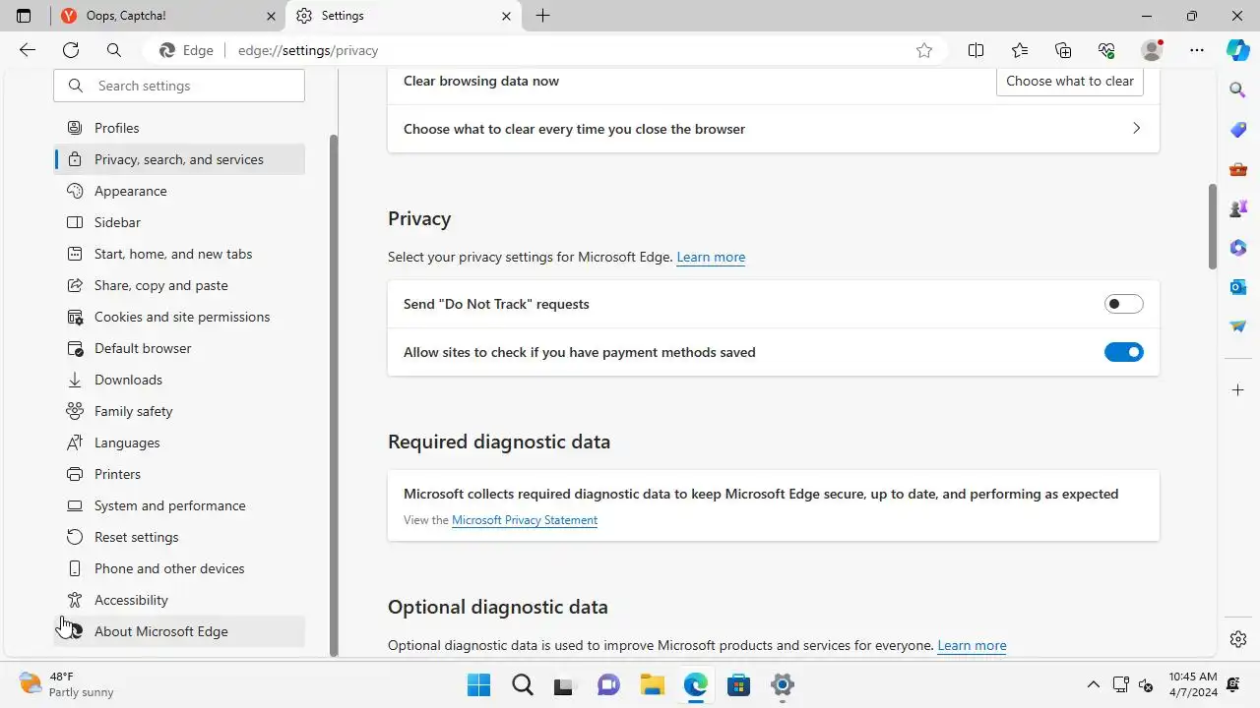Screen dimensions: 1260x708
Task: Open sidebar Outlook icon
Action: pyautogui.click(x=1238, y=287)
